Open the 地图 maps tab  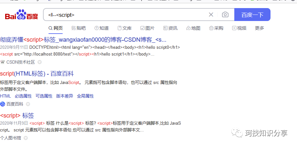click(193, 28)
